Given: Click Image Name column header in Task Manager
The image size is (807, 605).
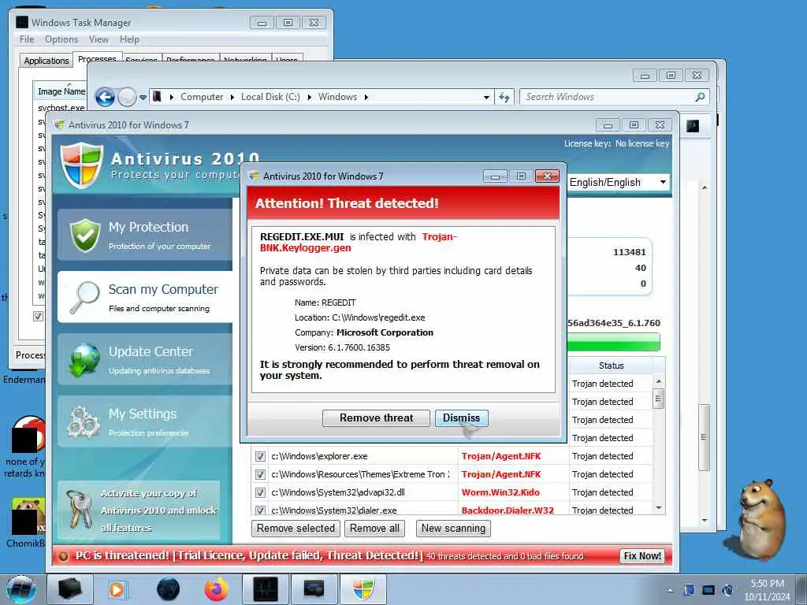Looking at the screenshot, I should (61, 91).
